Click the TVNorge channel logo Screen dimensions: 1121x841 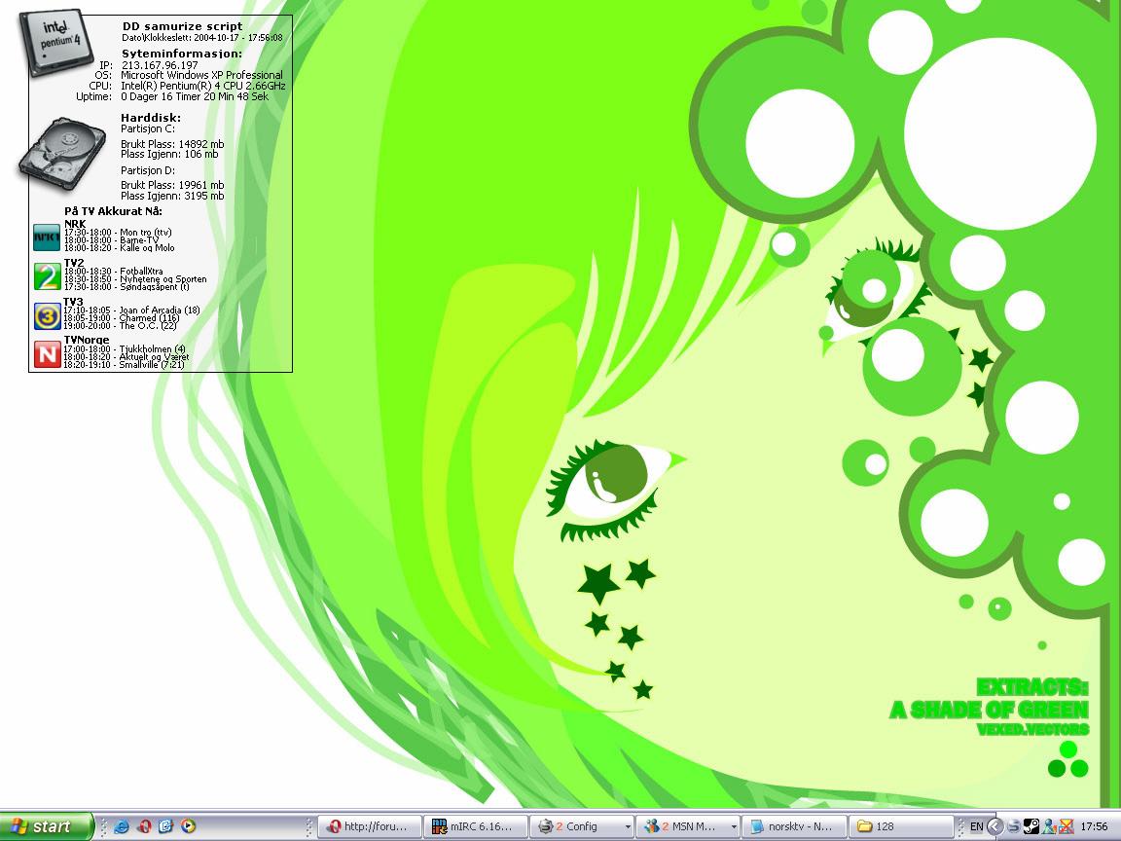47,354
